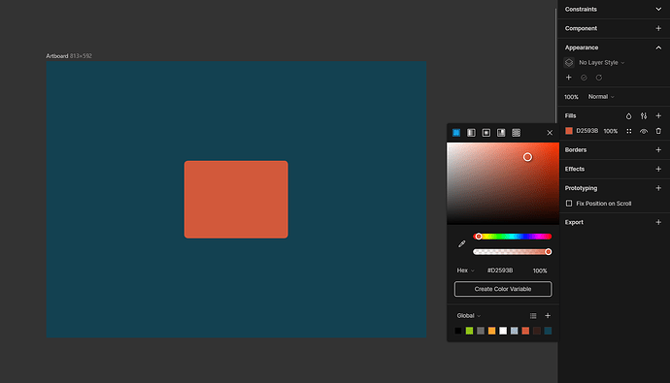Delete the D2593B fill with trash icon
The width and height of the screenshot is (670, 383).
[658, 131]
